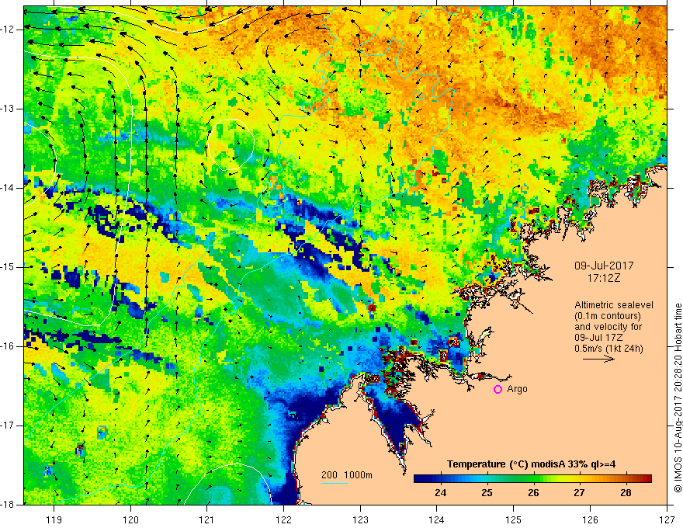Click colorbar tick label '26'
683x528 pixels.
pos(533,493)
